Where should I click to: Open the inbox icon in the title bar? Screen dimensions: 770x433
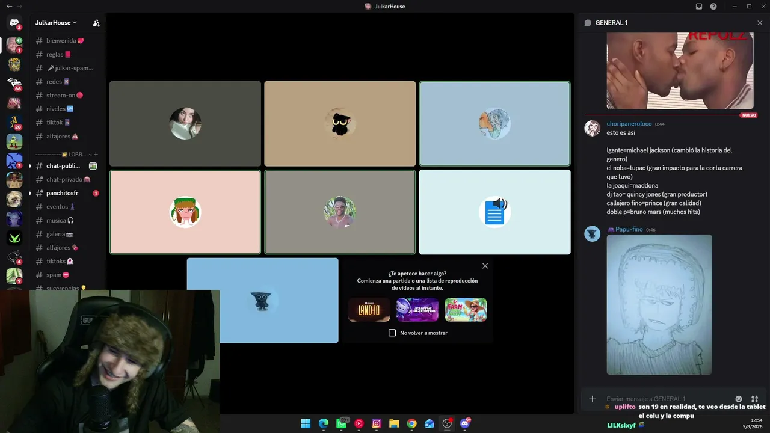[x=699, y=7]
